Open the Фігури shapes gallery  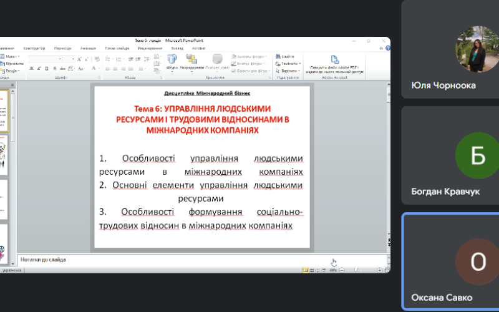172,63
